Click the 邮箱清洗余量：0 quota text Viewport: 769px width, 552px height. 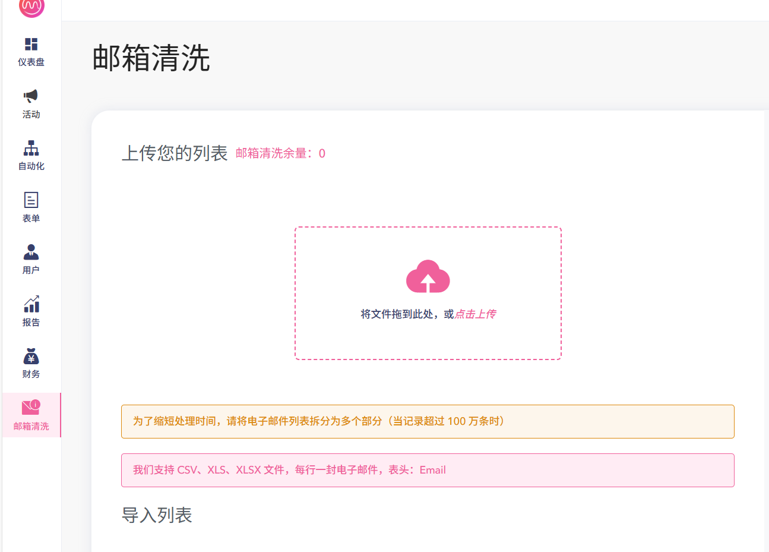click(280, 153)
